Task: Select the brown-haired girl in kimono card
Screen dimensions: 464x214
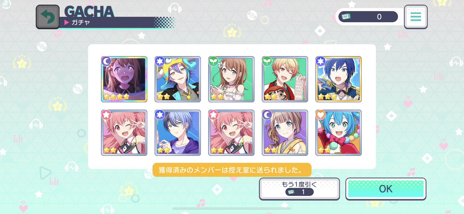Action: click(x=285, y=133)
